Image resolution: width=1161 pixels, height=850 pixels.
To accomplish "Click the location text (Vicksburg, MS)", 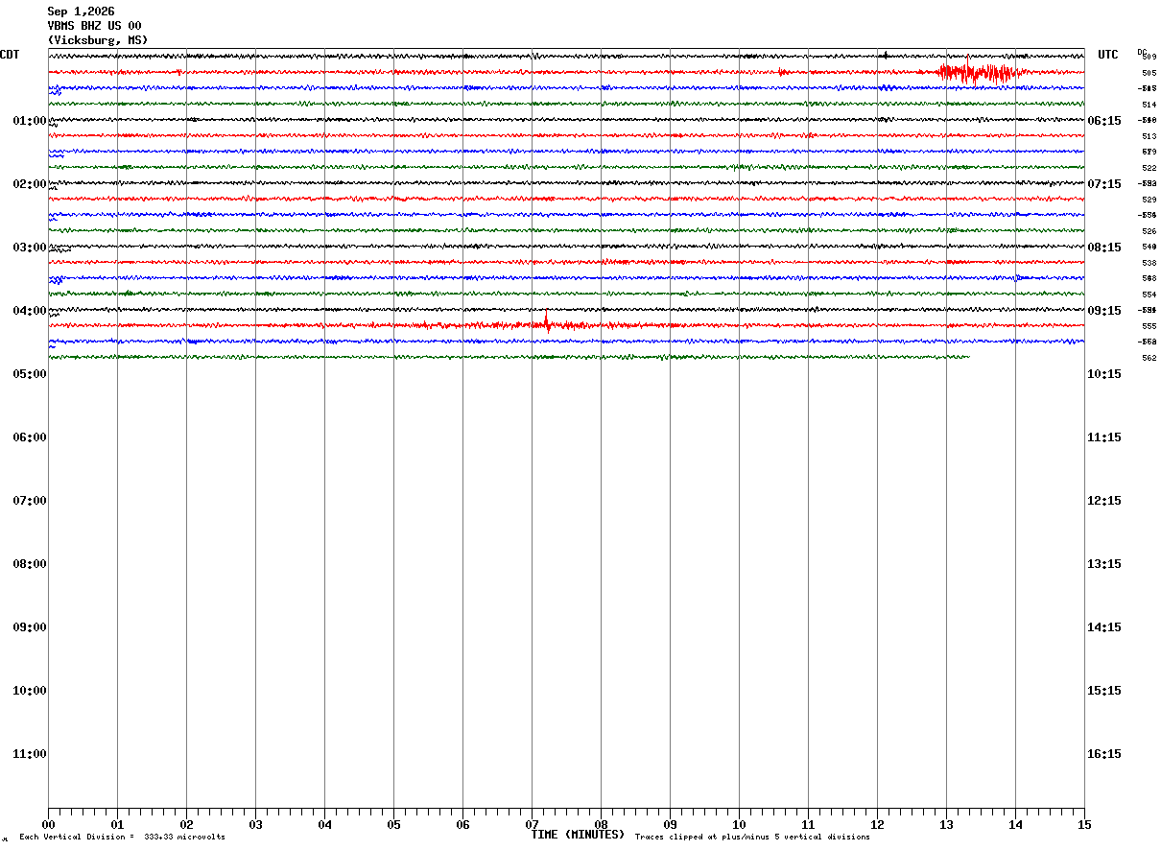I will pos(98,40).
